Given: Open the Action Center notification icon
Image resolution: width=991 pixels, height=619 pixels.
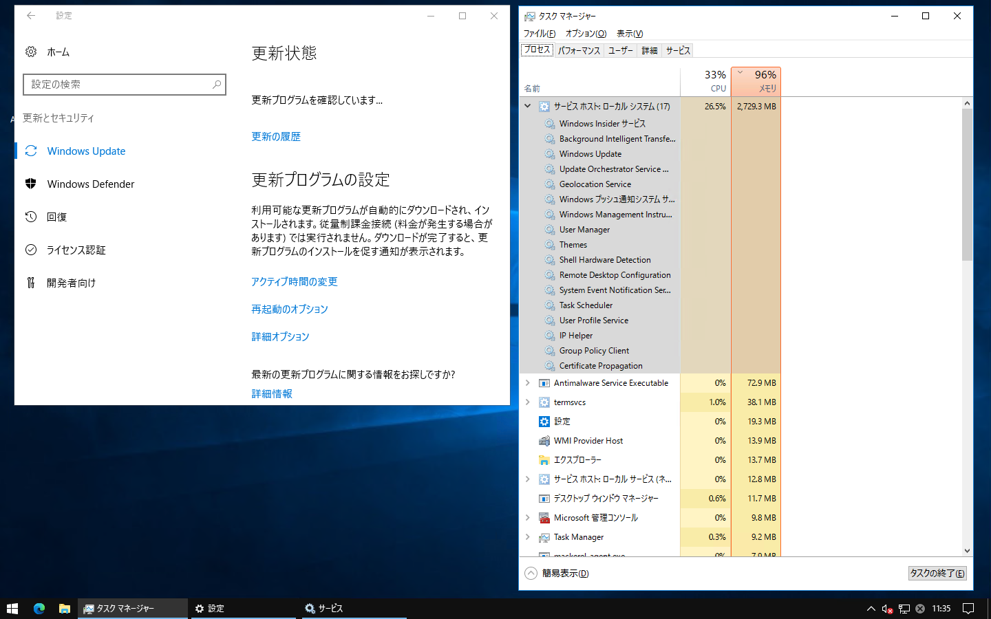Looking at the screenshot, I should [968, 609].
